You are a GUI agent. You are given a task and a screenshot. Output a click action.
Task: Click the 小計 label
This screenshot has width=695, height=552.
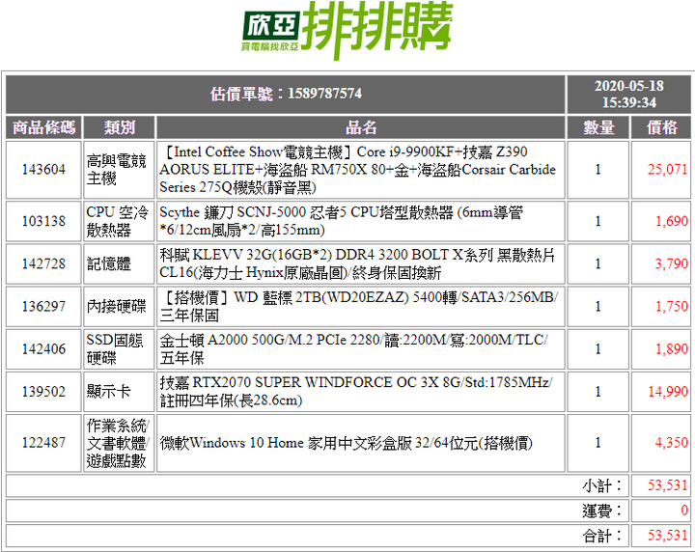(x=602, y=485)
